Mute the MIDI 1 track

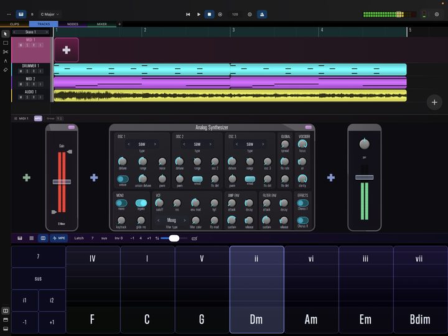pyautogui.click(x=21, y=45)
